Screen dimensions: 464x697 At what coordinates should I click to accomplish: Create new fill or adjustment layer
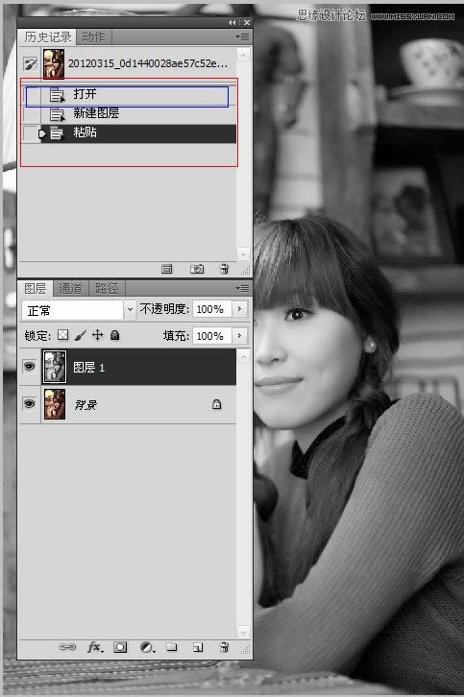[147, 648]
